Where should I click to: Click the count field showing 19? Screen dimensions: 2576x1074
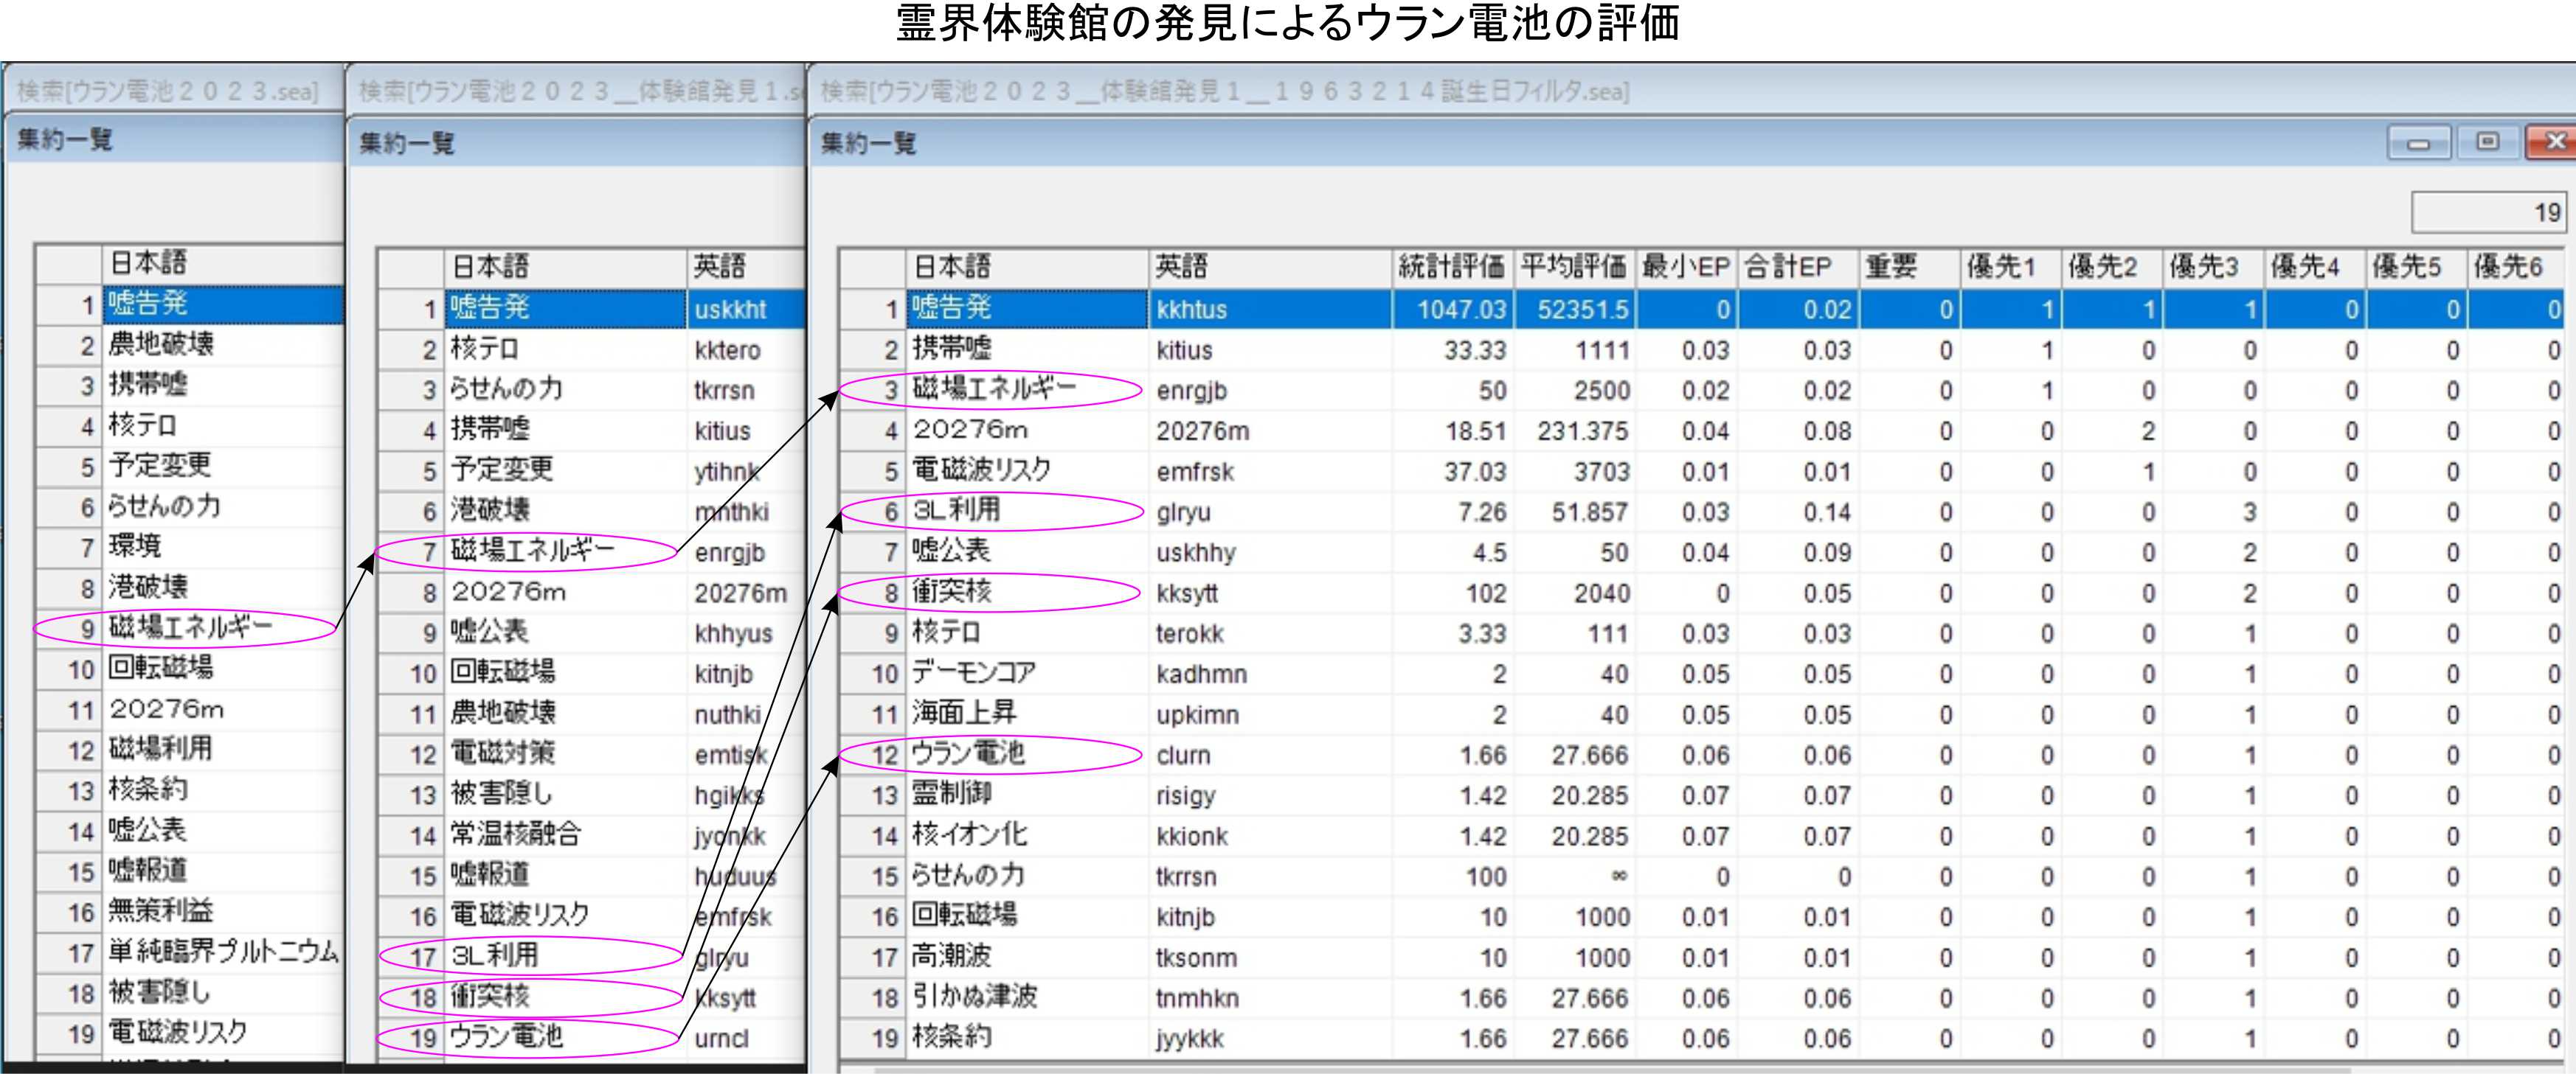2489,212
